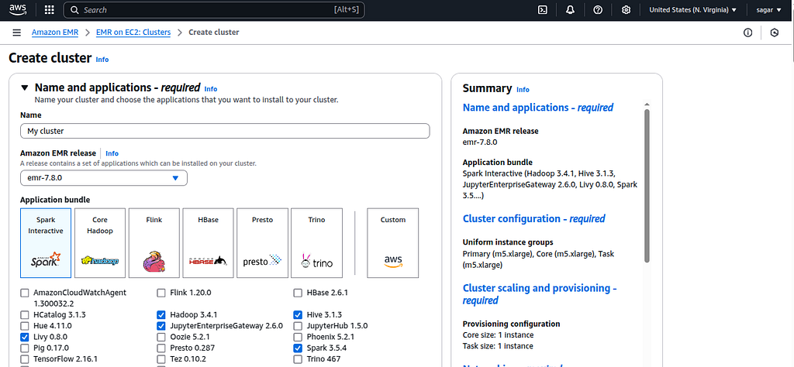Image resolution: width=794 pixels, height=367 pixels.
Task: Launch the CloudShell terminal icon
Action: point(542,9)
